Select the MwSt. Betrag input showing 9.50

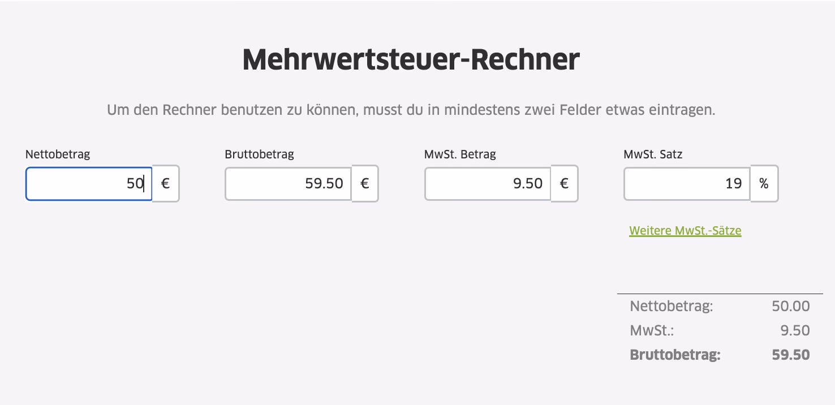coord(487,183)
